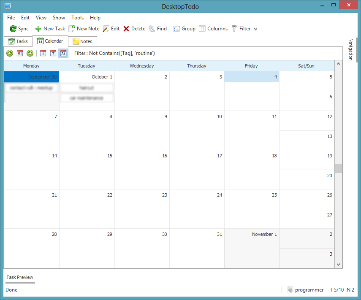Viewport: 361px width, 300px height.
Task: Select Sunday 20 cell
Action: [307, 179]
